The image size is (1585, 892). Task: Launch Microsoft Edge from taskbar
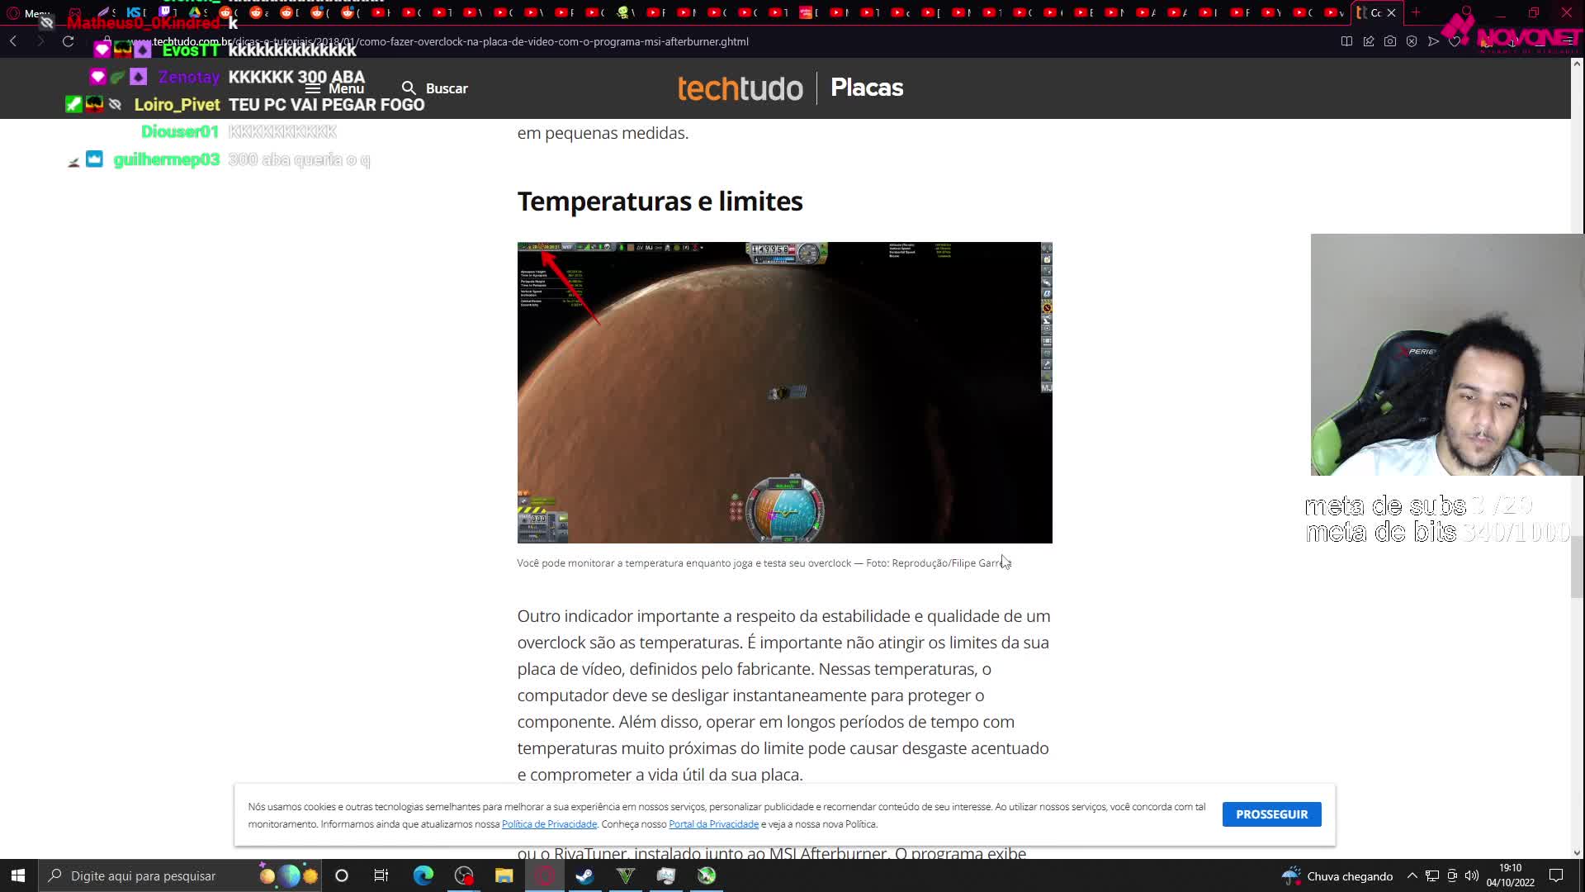point(423,875)
